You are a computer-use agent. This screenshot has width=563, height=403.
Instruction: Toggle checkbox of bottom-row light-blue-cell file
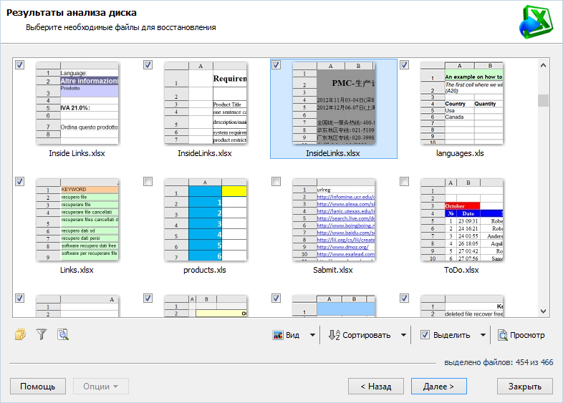(276, 298)
